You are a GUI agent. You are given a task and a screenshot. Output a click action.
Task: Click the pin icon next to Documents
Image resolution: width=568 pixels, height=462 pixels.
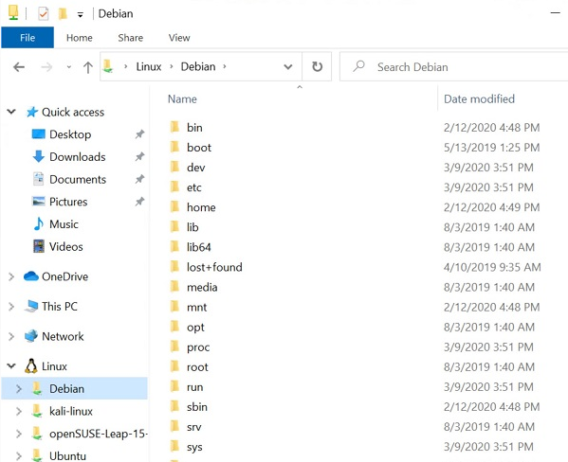pos(139,180)
